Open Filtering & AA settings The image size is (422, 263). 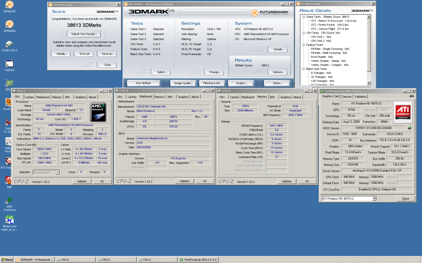(x=213, y=83)
